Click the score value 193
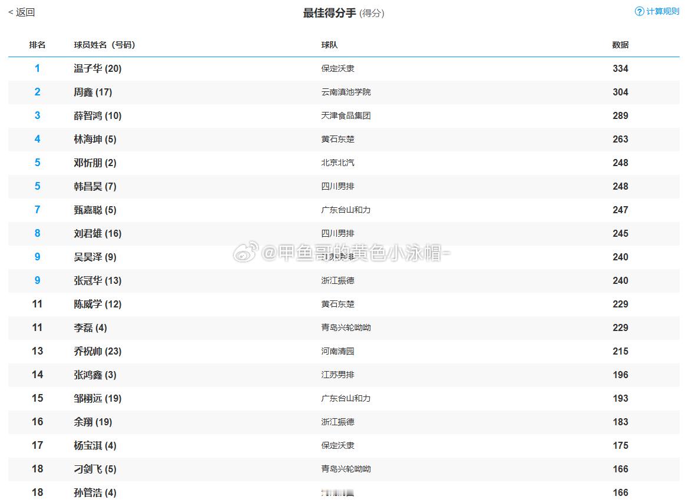This screenshot has width=685, height=503. pyautogui.click(x=620, y=399)
